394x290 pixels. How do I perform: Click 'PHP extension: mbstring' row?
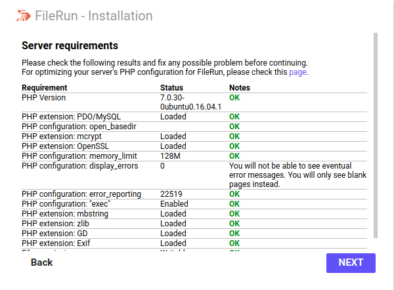[194, 214]
